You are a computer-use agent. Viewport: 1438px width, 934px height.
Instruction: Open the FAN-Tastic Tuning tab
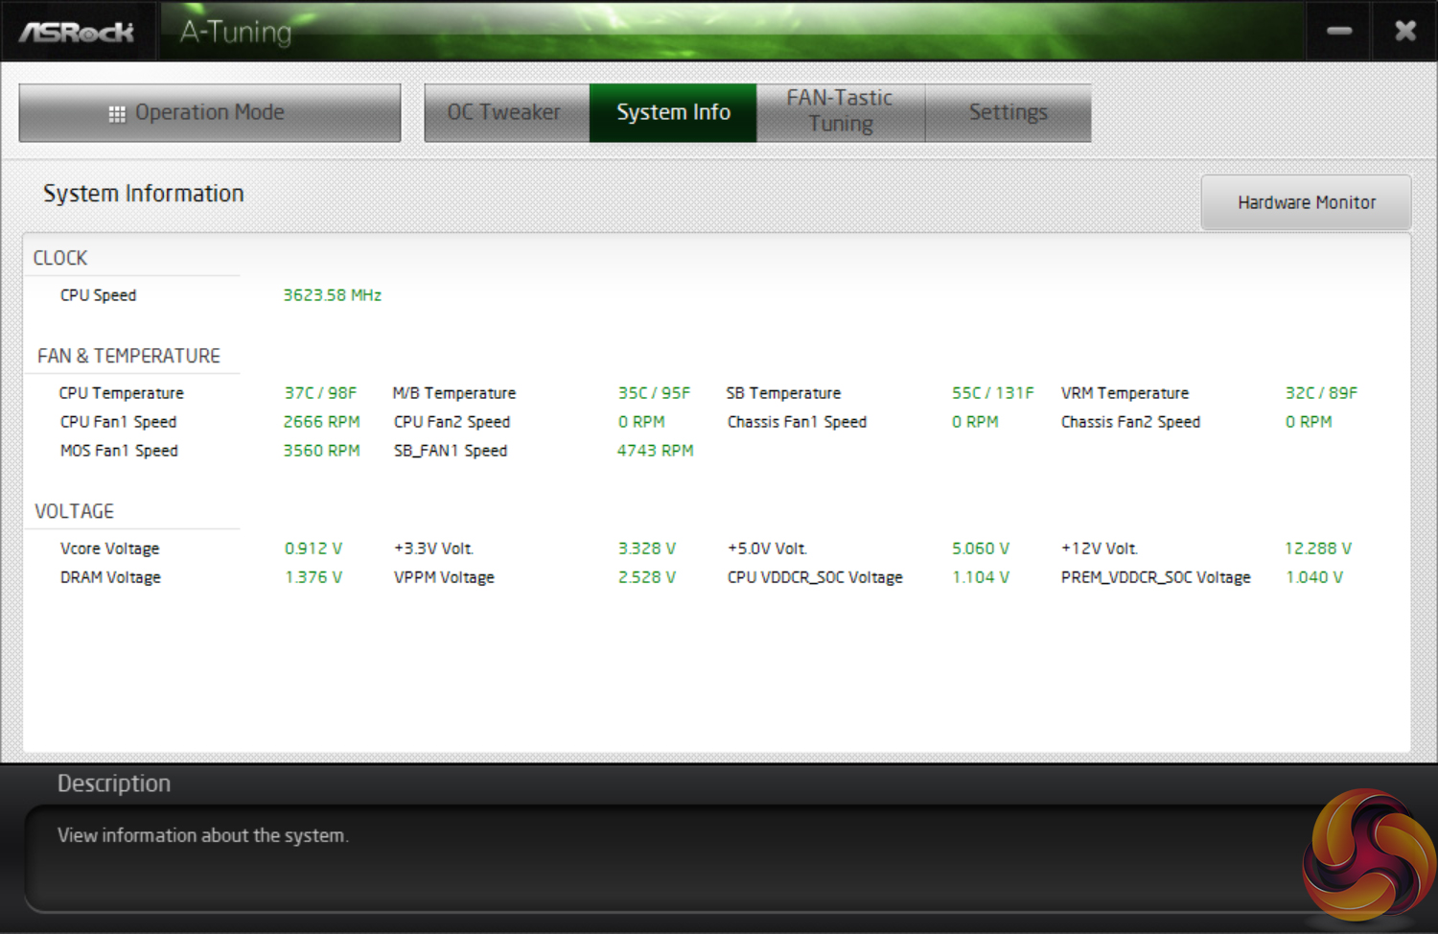(841, 112)
